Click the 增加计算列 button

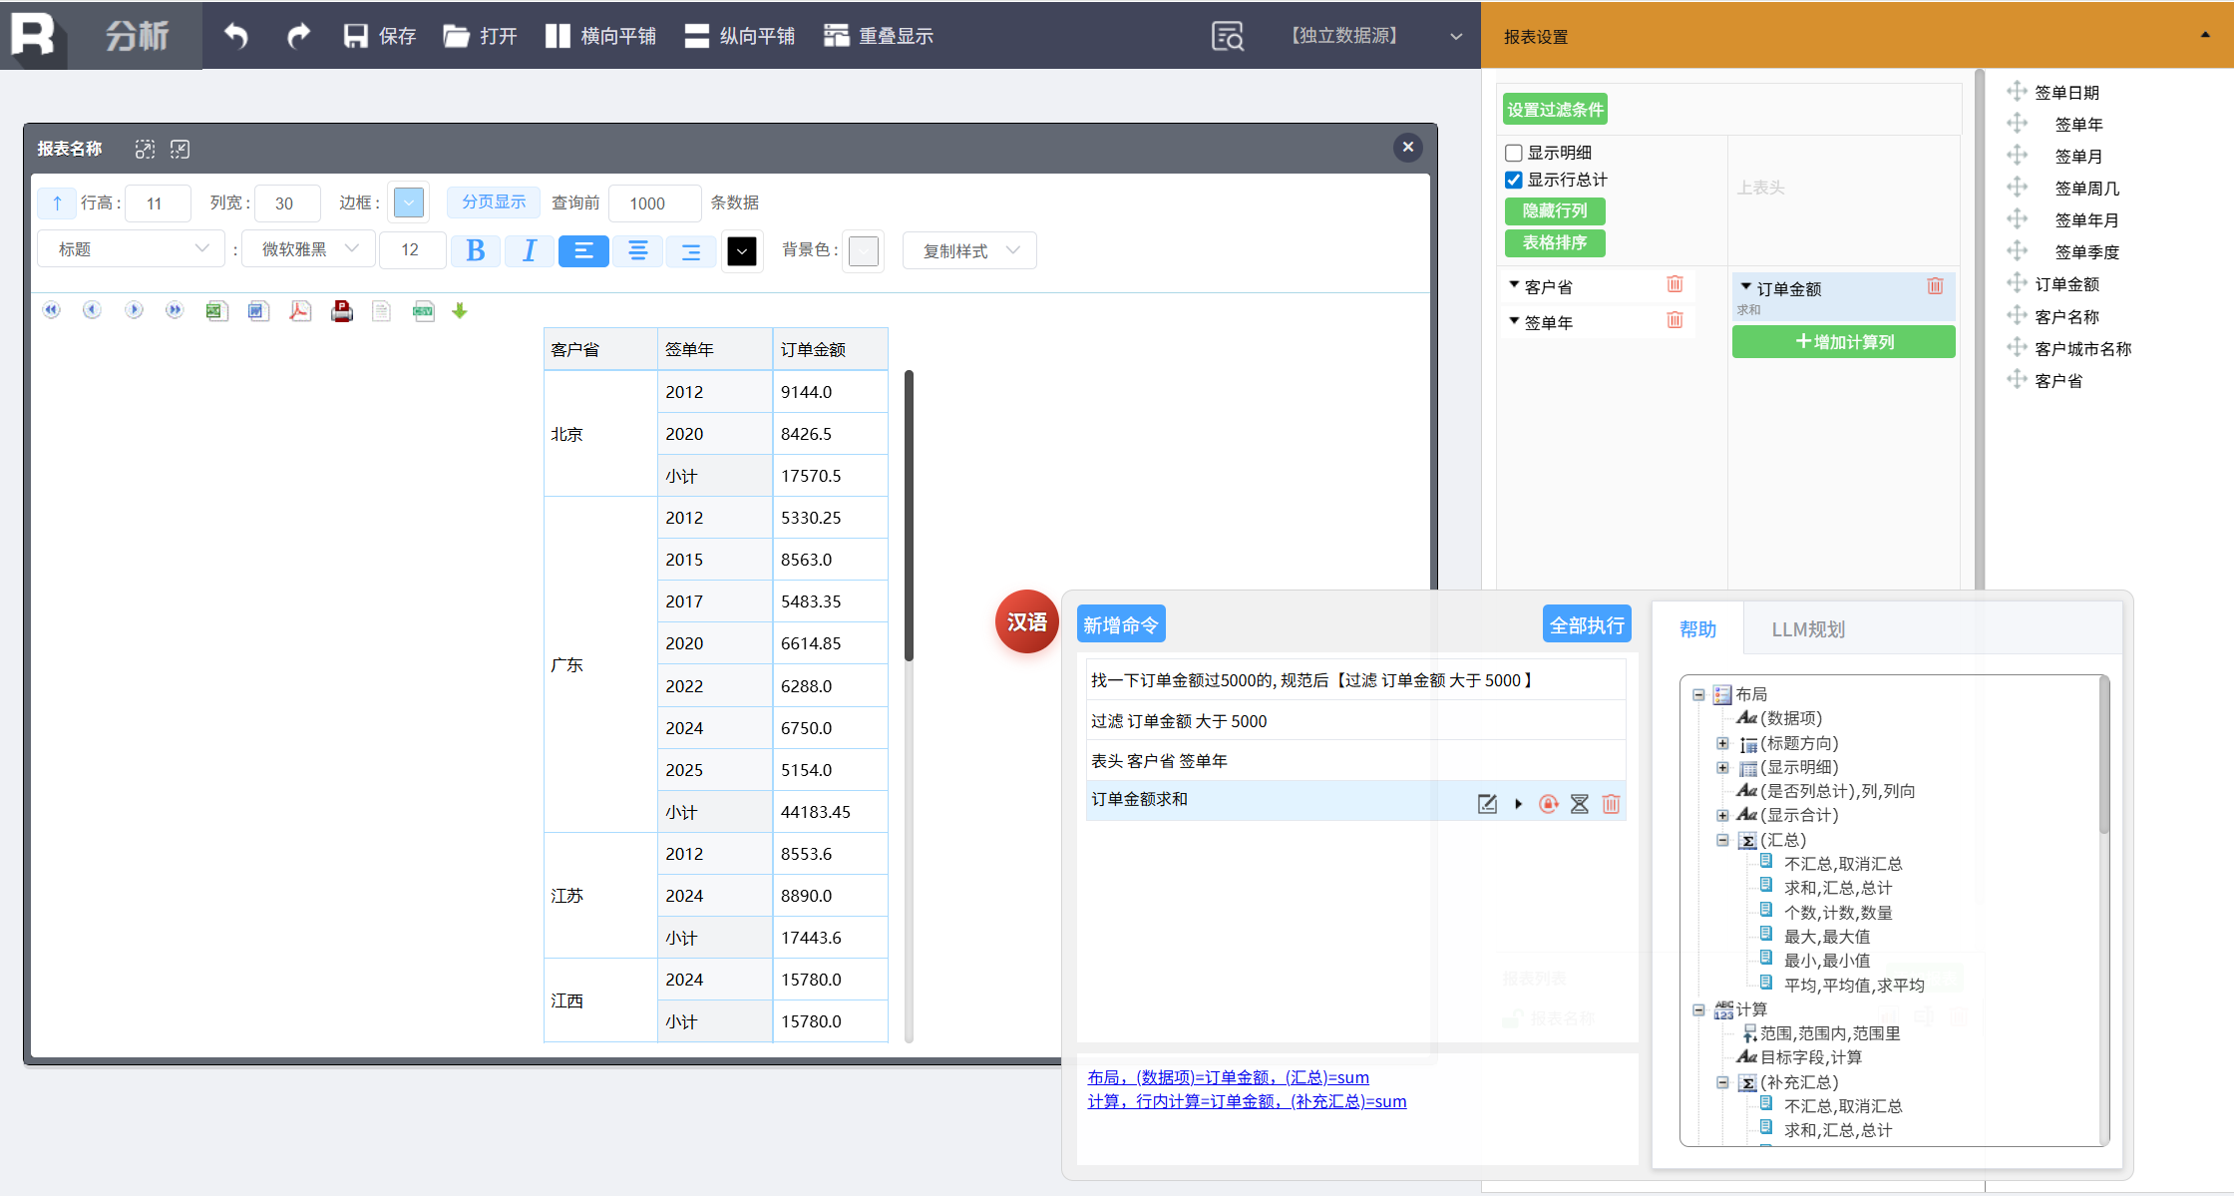1843,342
